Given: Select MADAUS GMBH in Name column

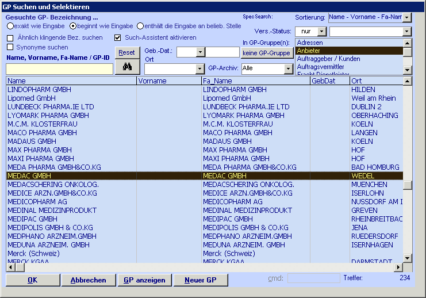Looking at the screenshot, I should click(x=71, y=142).
